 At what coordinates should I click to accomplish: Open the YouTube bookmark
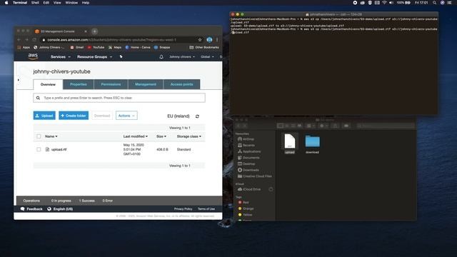click(96, 47)
